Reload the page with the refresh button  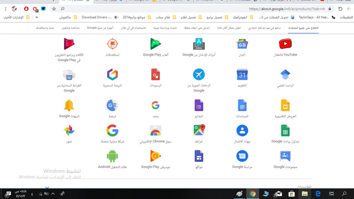[x=340, y=9]
